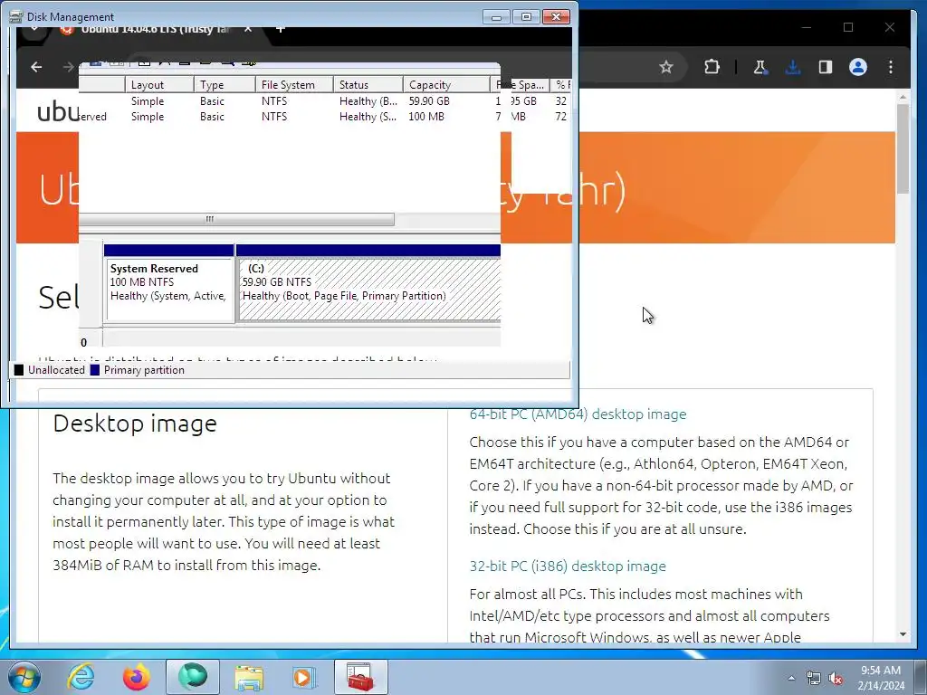Click the page scrollbar down arrow
The image size is (927, 695).
[903, 634]
